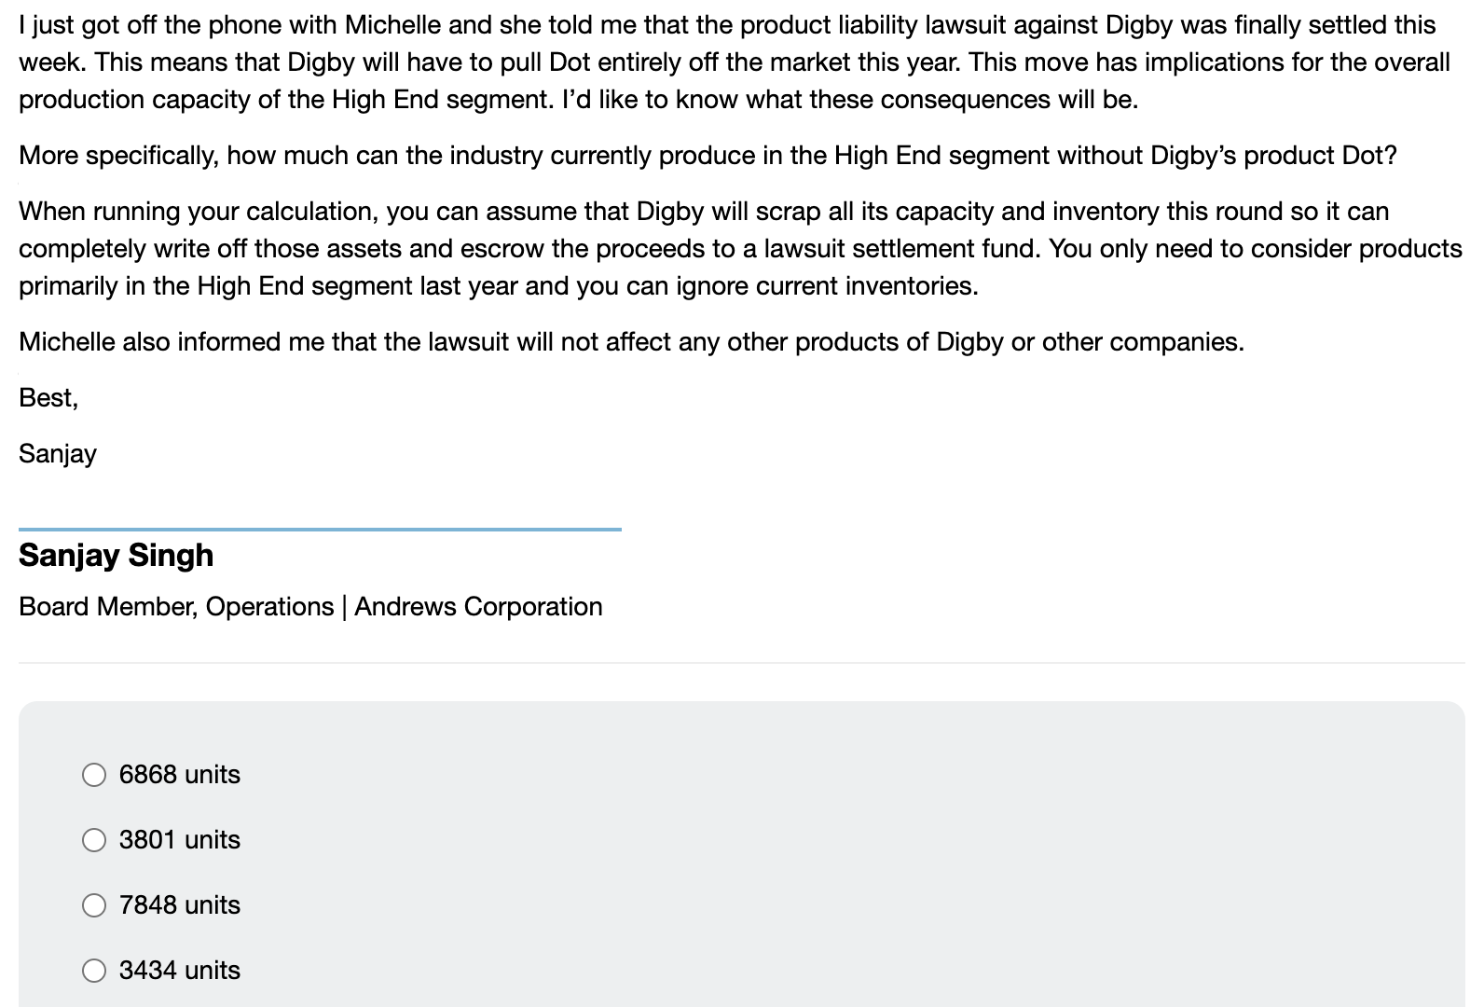Click the Sanjay sign-off text
Viewport: 1484px width, 1007px height.
click(58, 453)
